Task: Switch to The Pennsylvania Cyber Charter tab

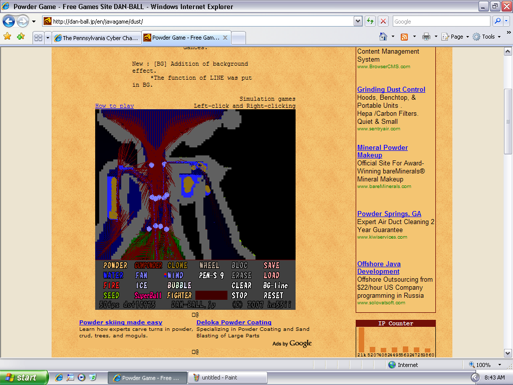Action: click(x=95, y=38)
